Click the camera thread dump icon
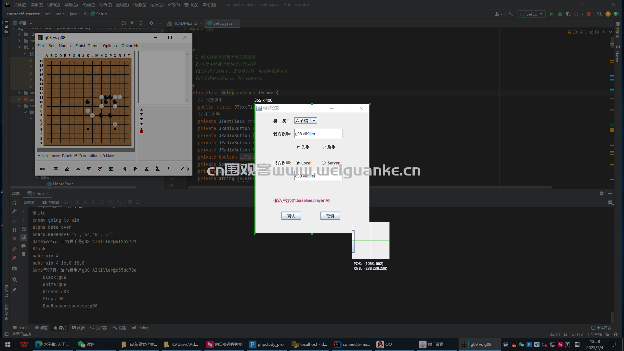 14,269
